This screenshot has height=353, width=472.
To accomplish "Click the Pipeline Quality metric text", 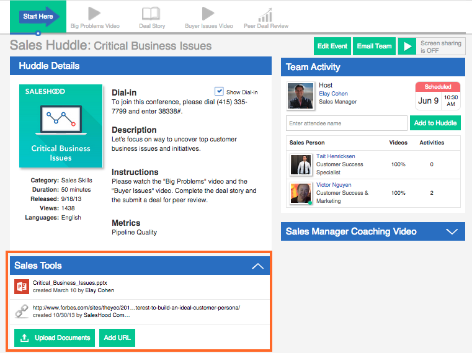I will tap(134, 232).
